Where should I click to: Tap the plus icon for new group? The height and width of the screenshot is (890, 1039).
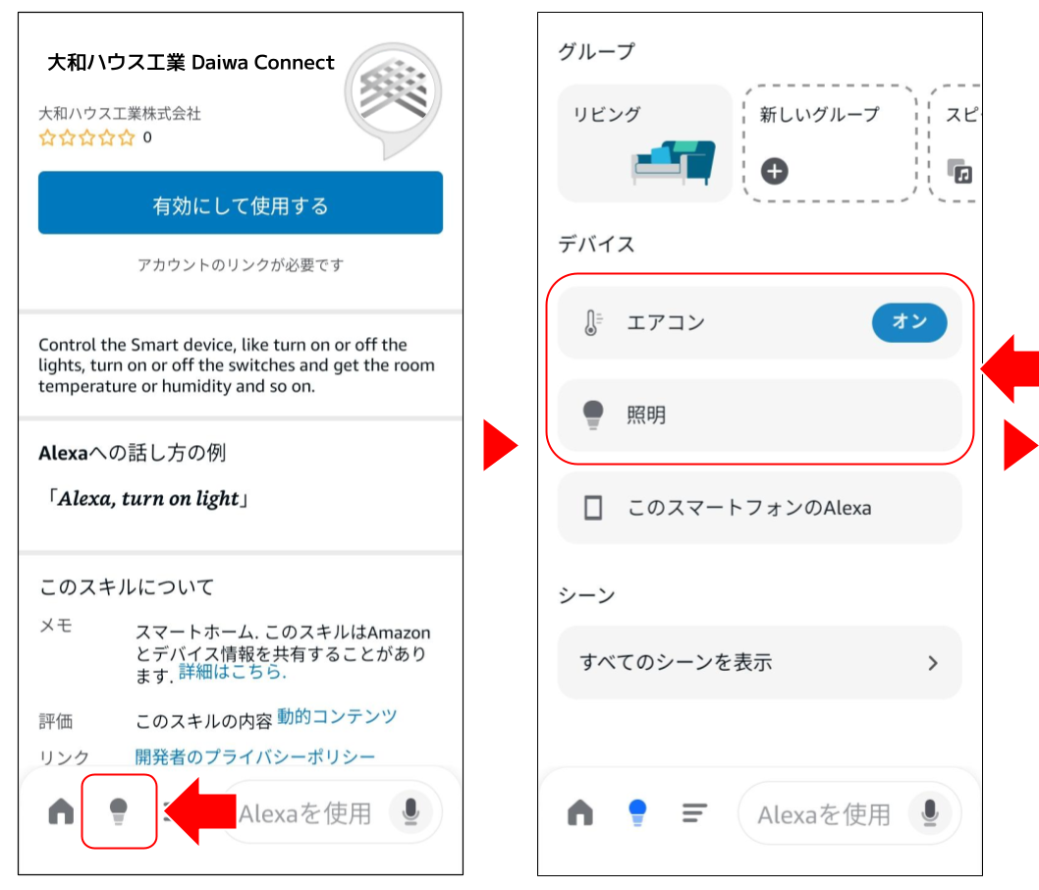pyautogui.click(x=775, y=171)
